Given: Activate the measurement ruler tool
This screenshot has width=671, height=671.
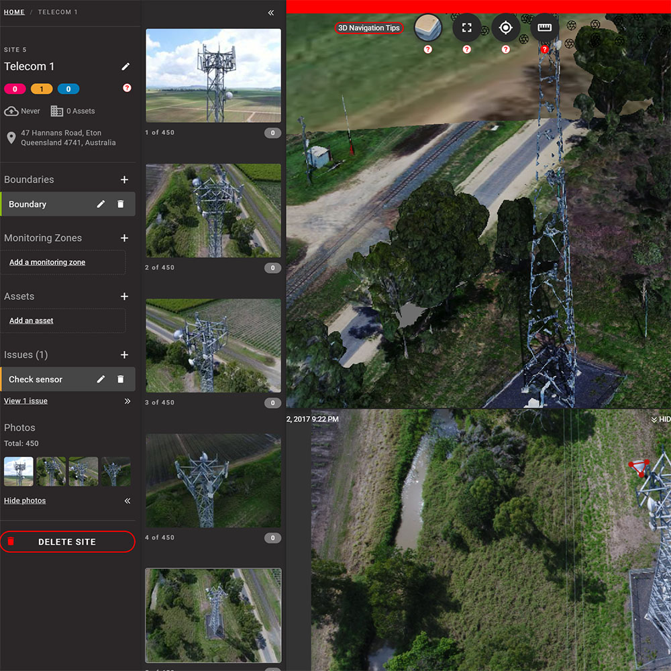Looking at the screenshot, I should 544,28.
